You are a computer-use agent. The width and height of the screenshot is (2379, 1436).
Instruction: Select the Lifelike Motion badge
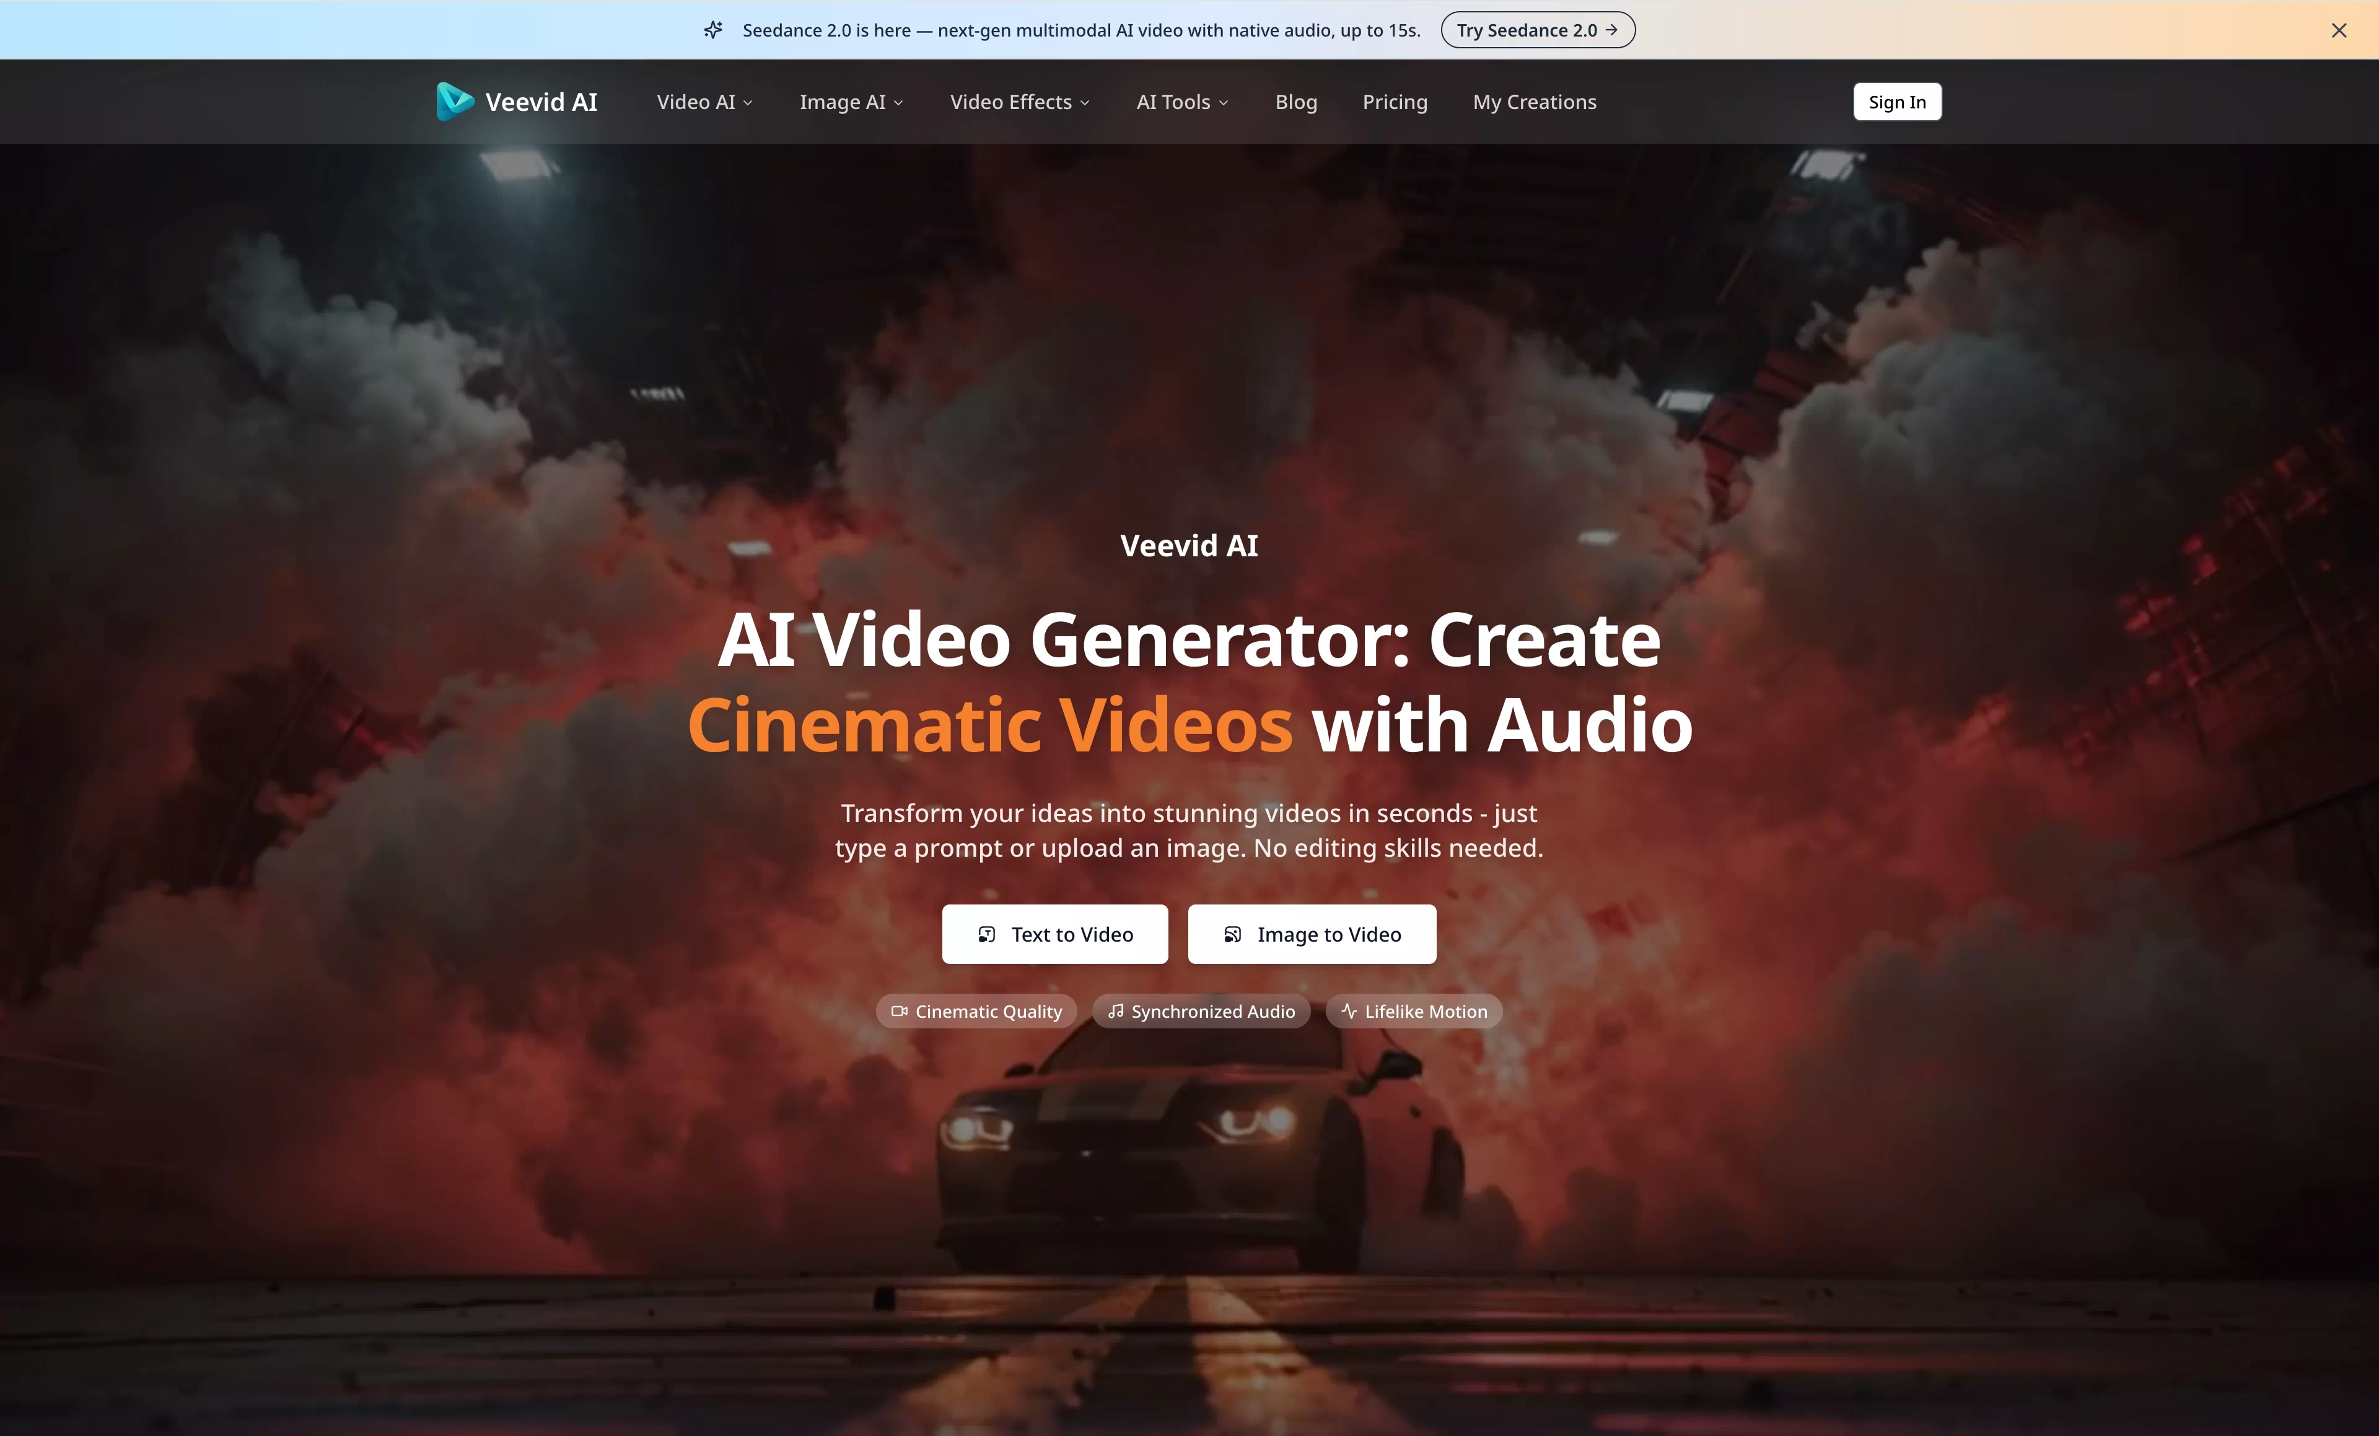pyautogui.click(x=1414, y=1011)
